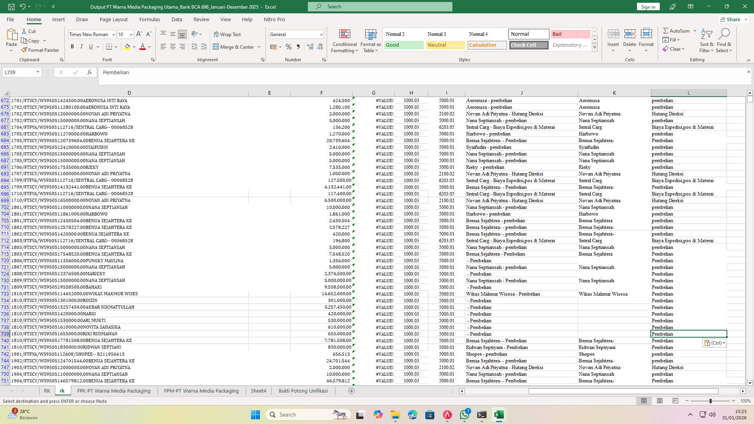
Task: Enable Wrap Text for selected cell
Action: tap(228, 34)
